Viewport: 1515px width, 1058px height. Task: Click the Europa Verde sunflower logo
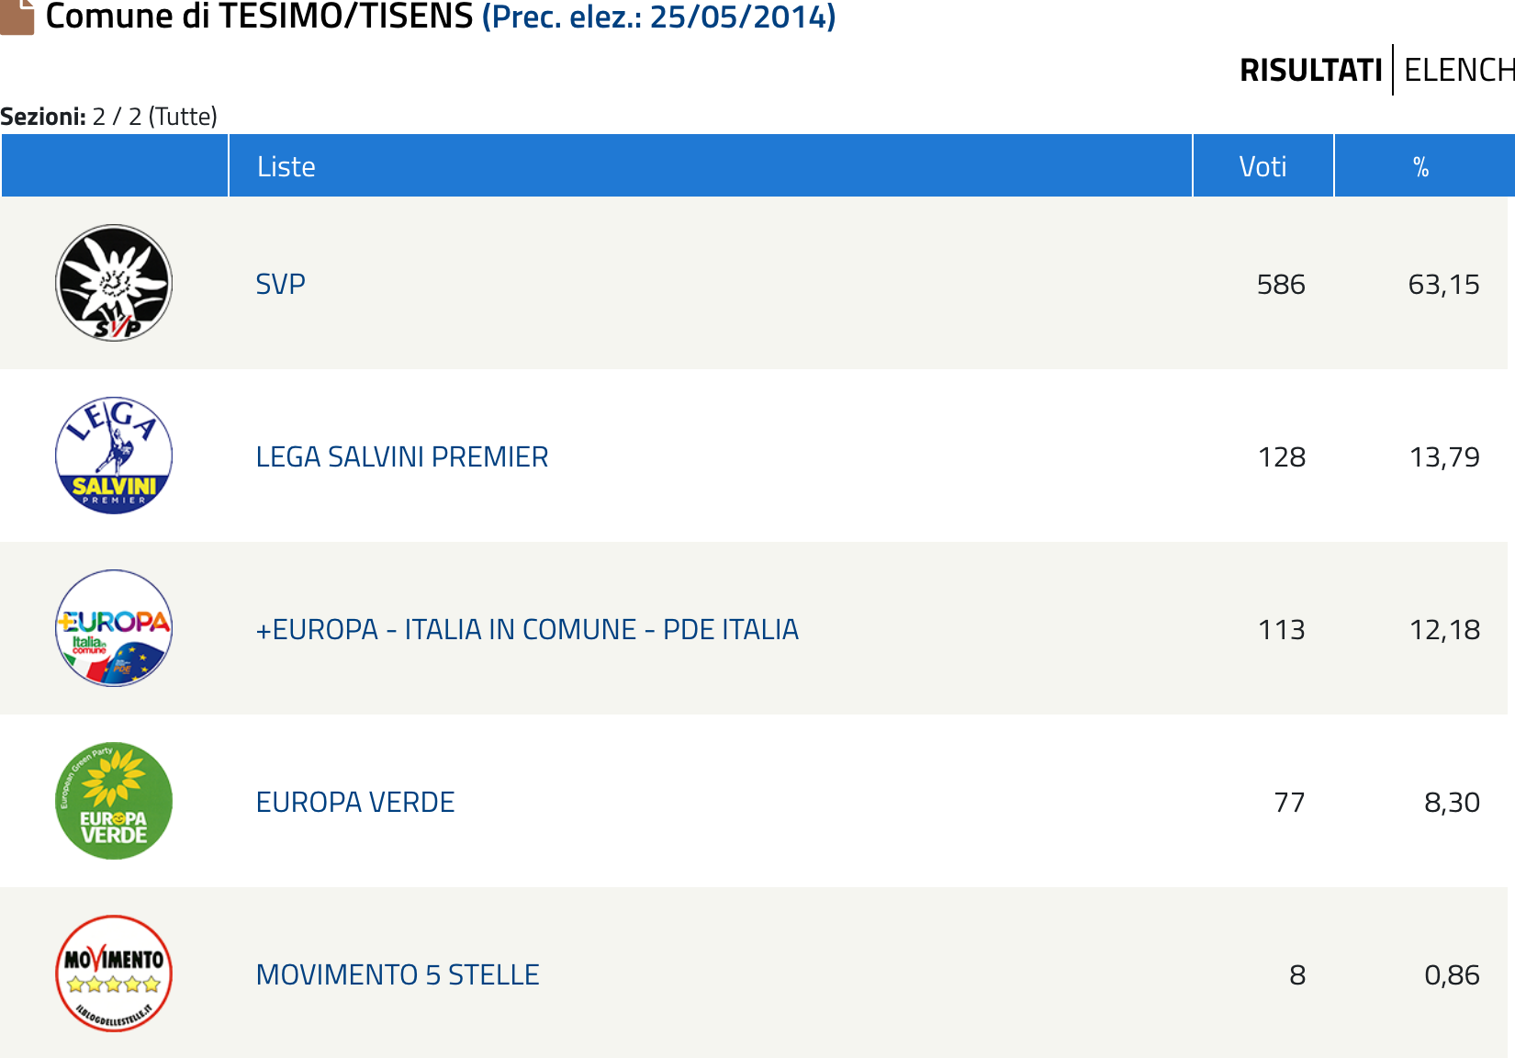tap(114, 801)
